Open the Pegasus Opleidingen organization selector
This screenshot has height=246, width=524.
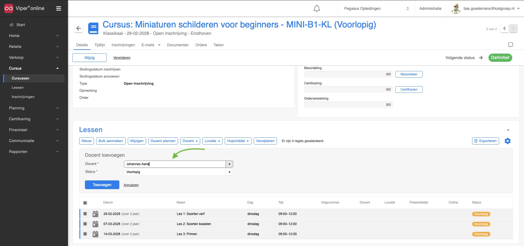click(x=376, y=8)
